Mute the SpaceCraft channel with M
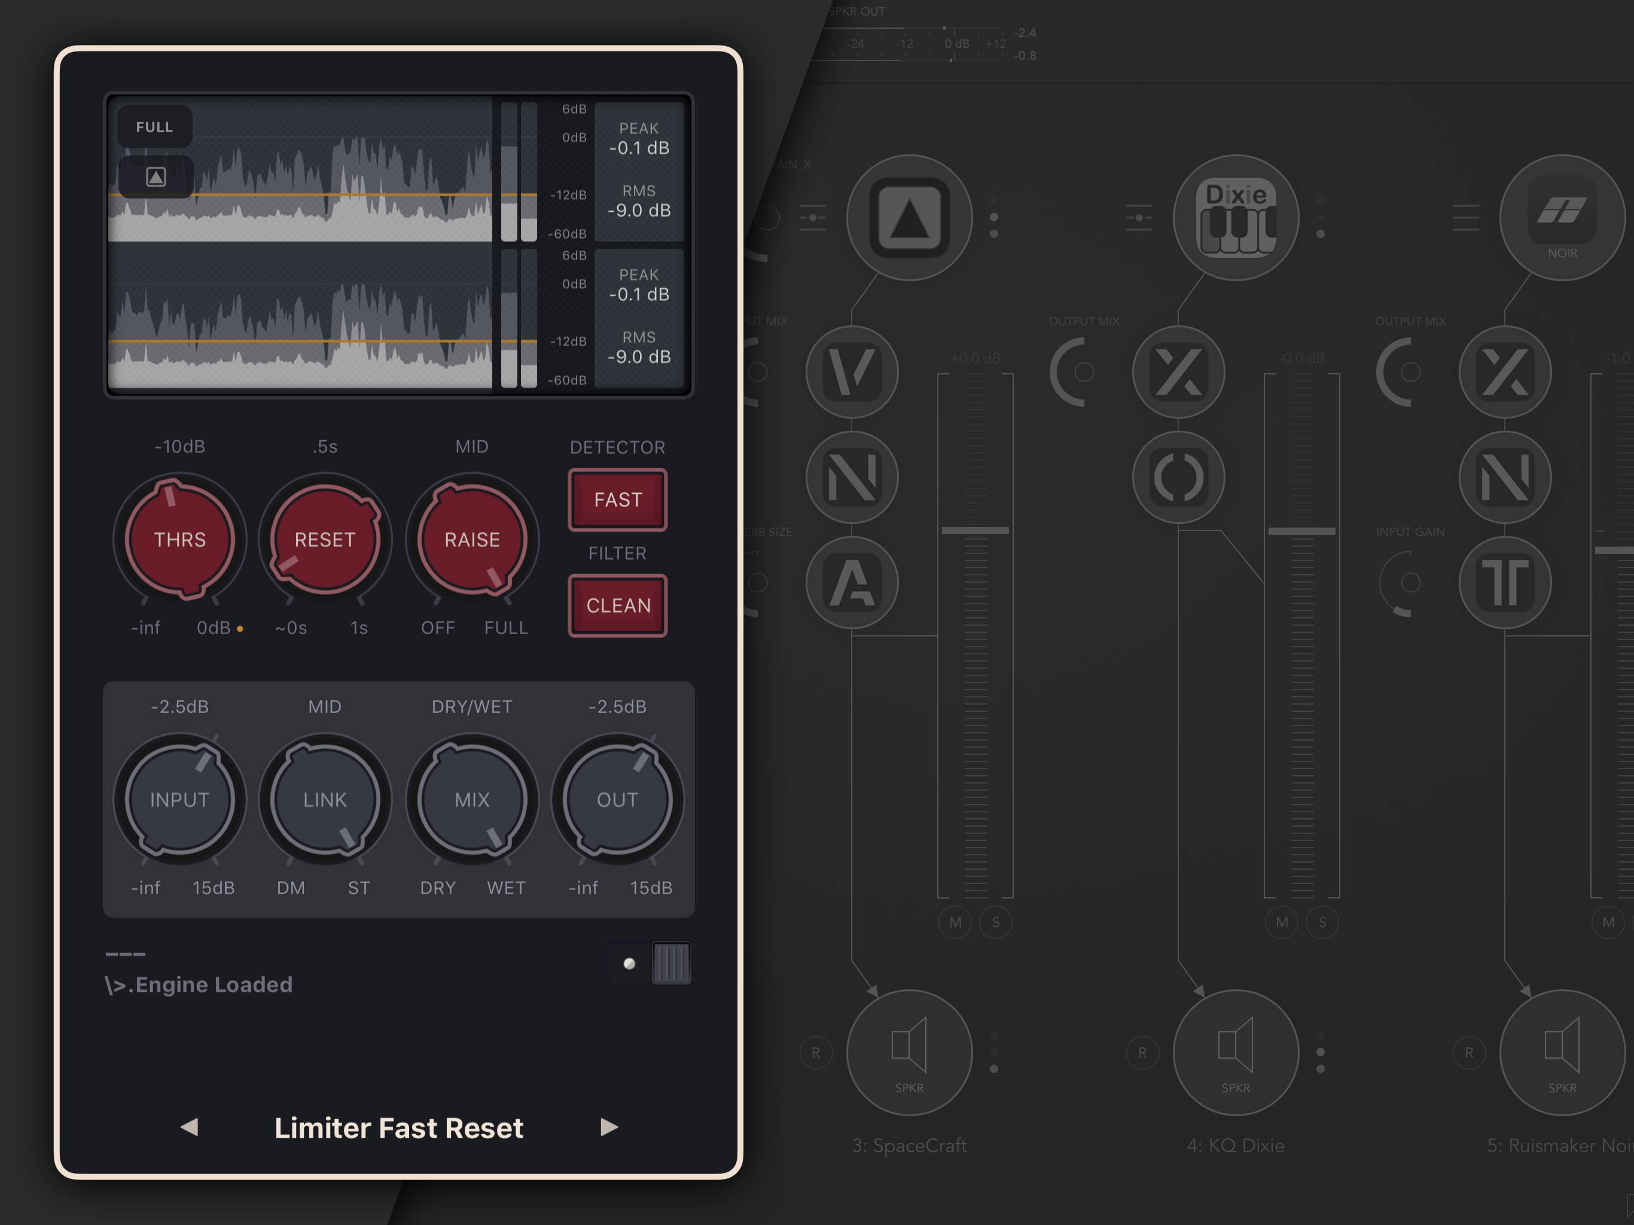The width and height of the screenshot is (1634, 1225). (x=955, y=922)
